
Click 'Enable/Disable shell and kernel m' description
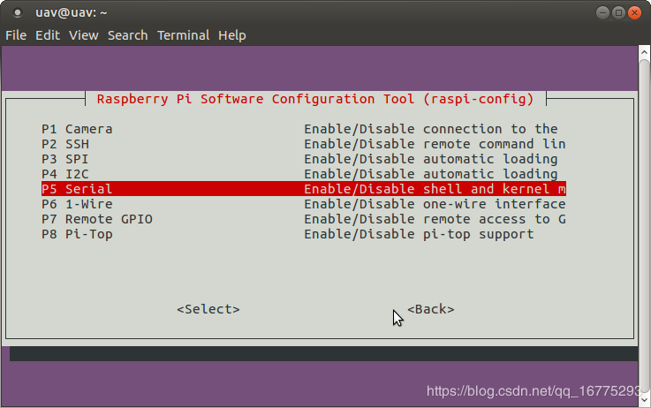point(435,189)
